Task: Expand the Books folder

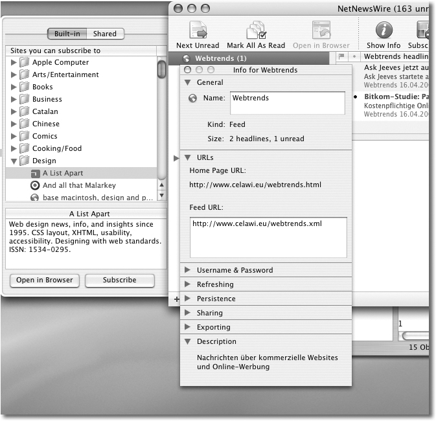Action: tap(14, 87)
